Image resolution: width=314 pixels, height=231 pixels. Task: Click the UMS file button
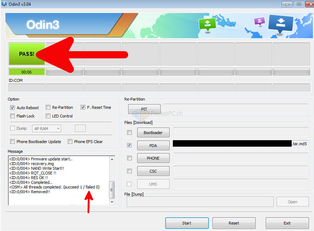pos(153,184)
